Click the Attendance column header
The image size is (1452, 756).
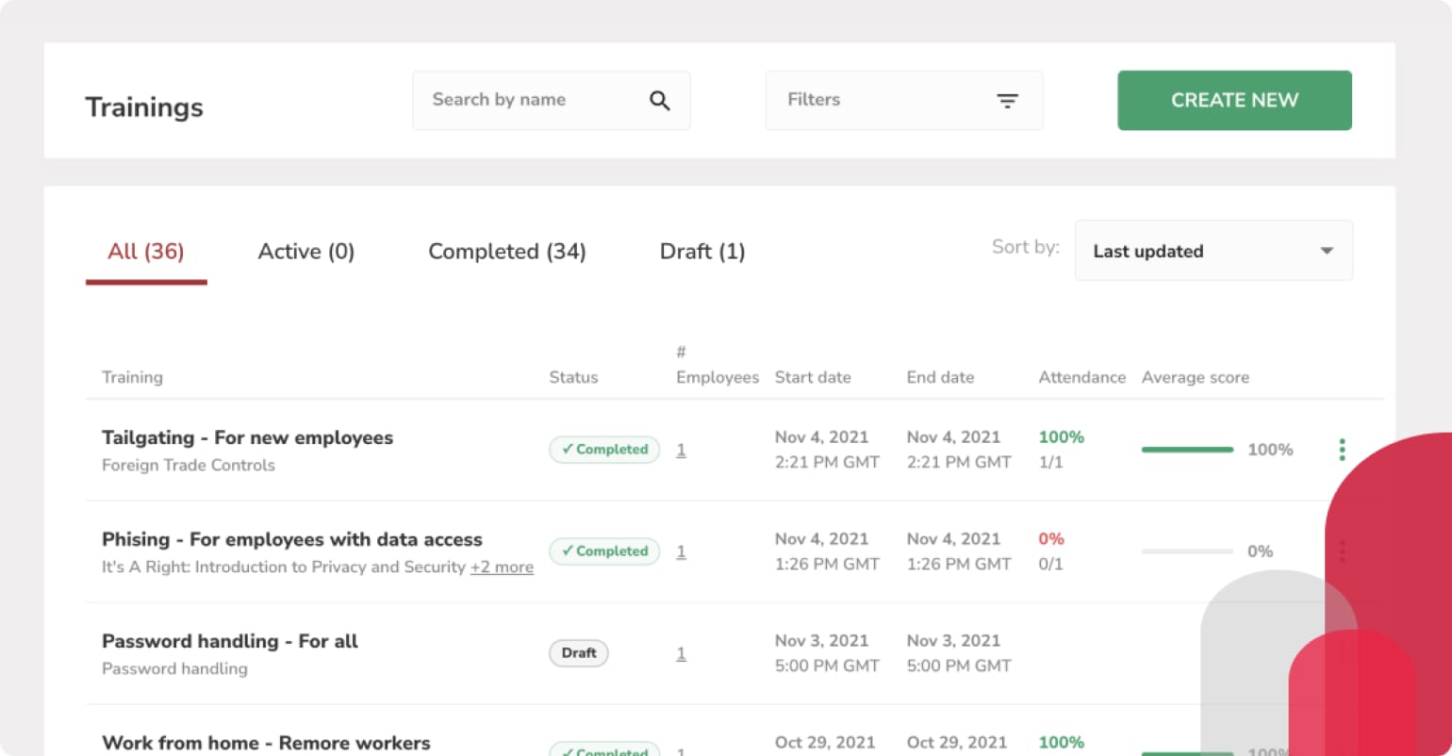[x=1082, y=377]
